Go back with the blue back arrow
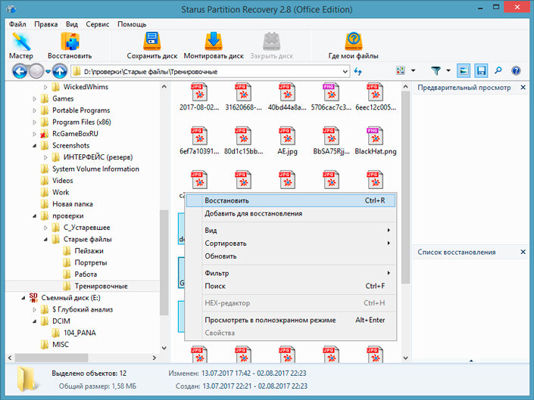 pos(20,71)
